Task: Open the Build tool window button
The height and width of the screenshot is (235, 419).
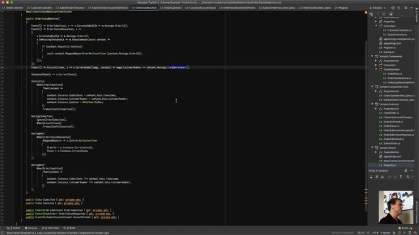Action: click(x=69, y=228)
